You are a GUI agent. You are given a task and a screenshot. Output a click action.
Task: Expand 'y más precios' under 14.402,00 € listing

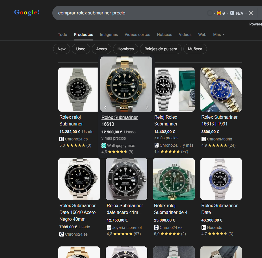coord(166,138)
